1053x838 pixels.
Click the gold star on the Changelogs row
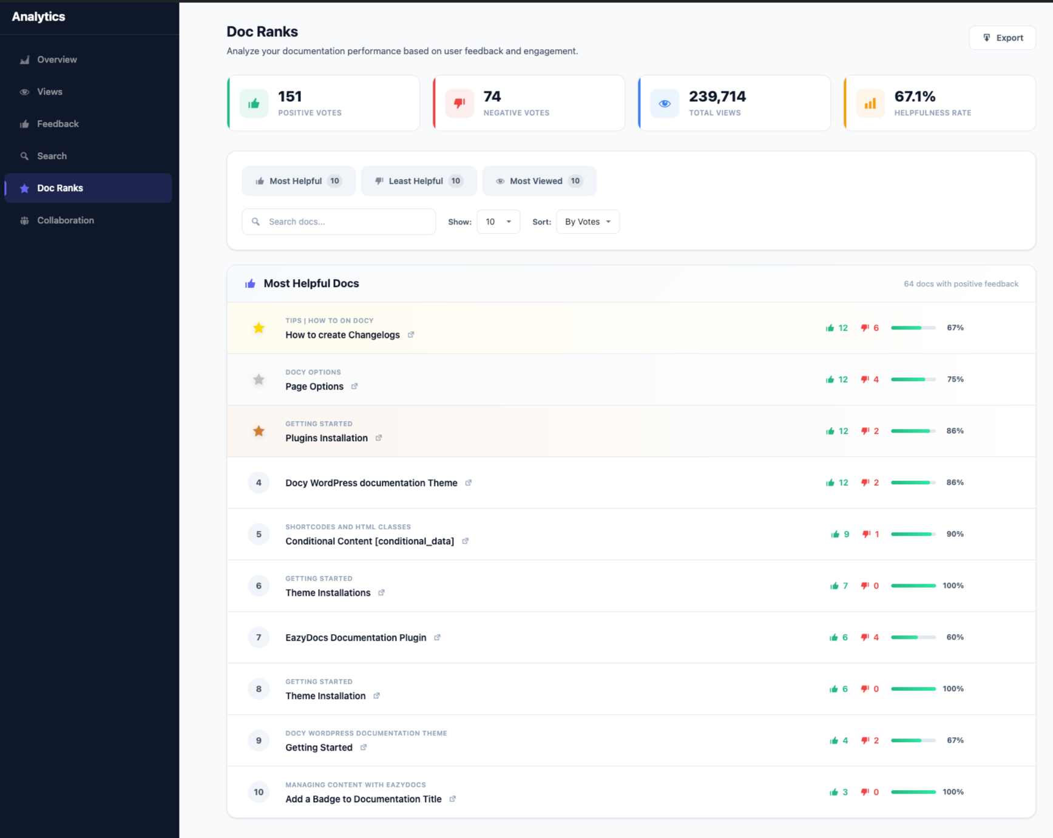click(x=259, y=328)
